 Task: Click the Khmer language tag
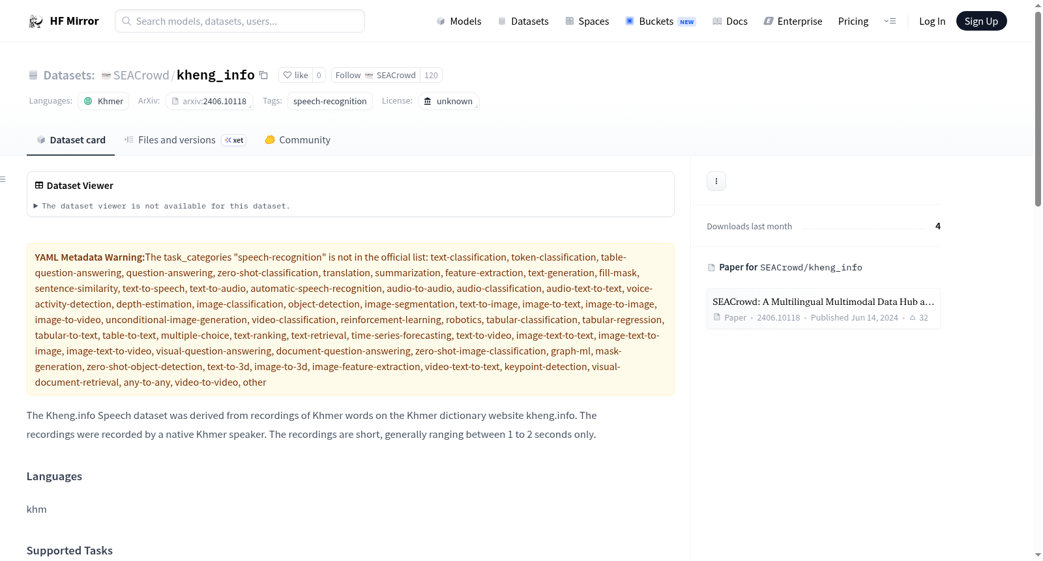[x=104, y=101]
